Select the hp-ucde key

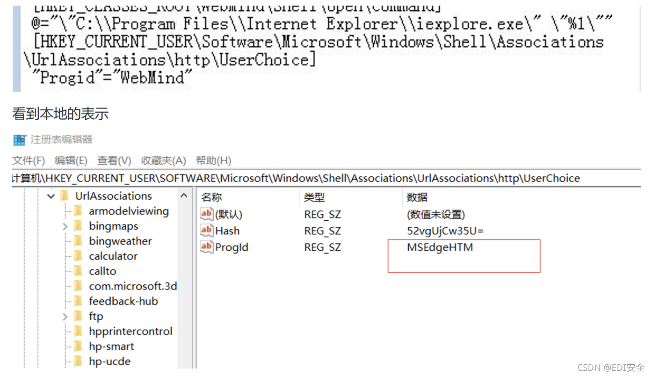point(109,361)
